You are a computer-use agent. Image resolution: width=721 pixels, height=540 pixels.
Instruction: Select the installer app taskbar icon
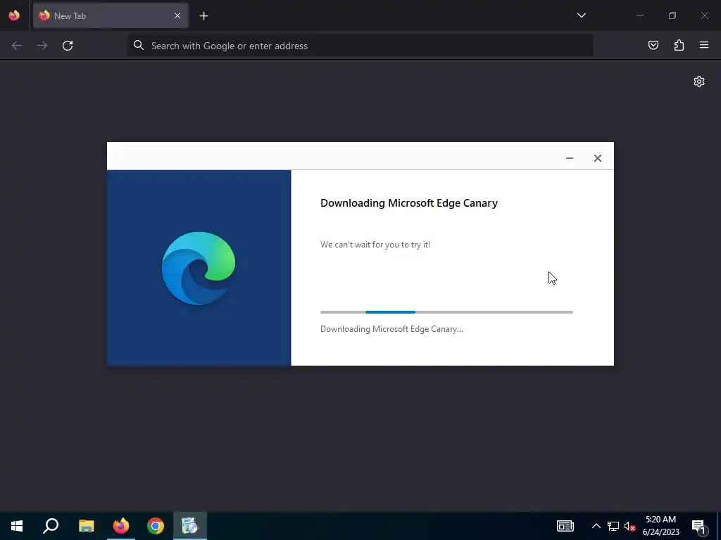point(190,526)
